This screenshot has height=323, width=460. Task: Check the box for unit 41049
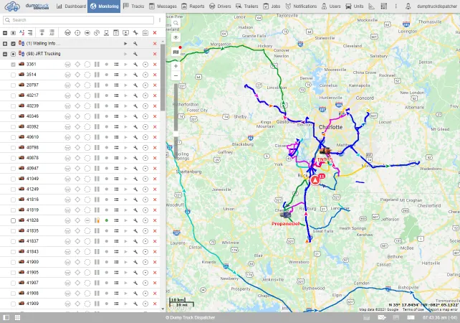pyautogui.click(x=13, y=179)
